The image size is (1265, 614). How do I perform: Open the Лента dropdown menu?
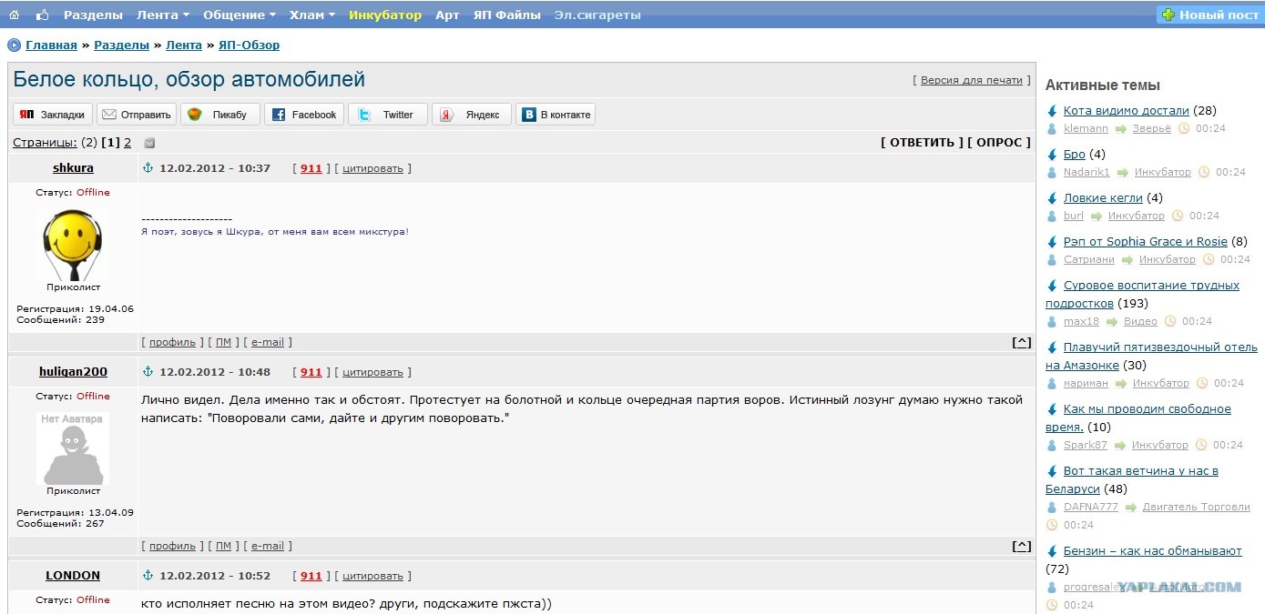[x=163, y=15]
